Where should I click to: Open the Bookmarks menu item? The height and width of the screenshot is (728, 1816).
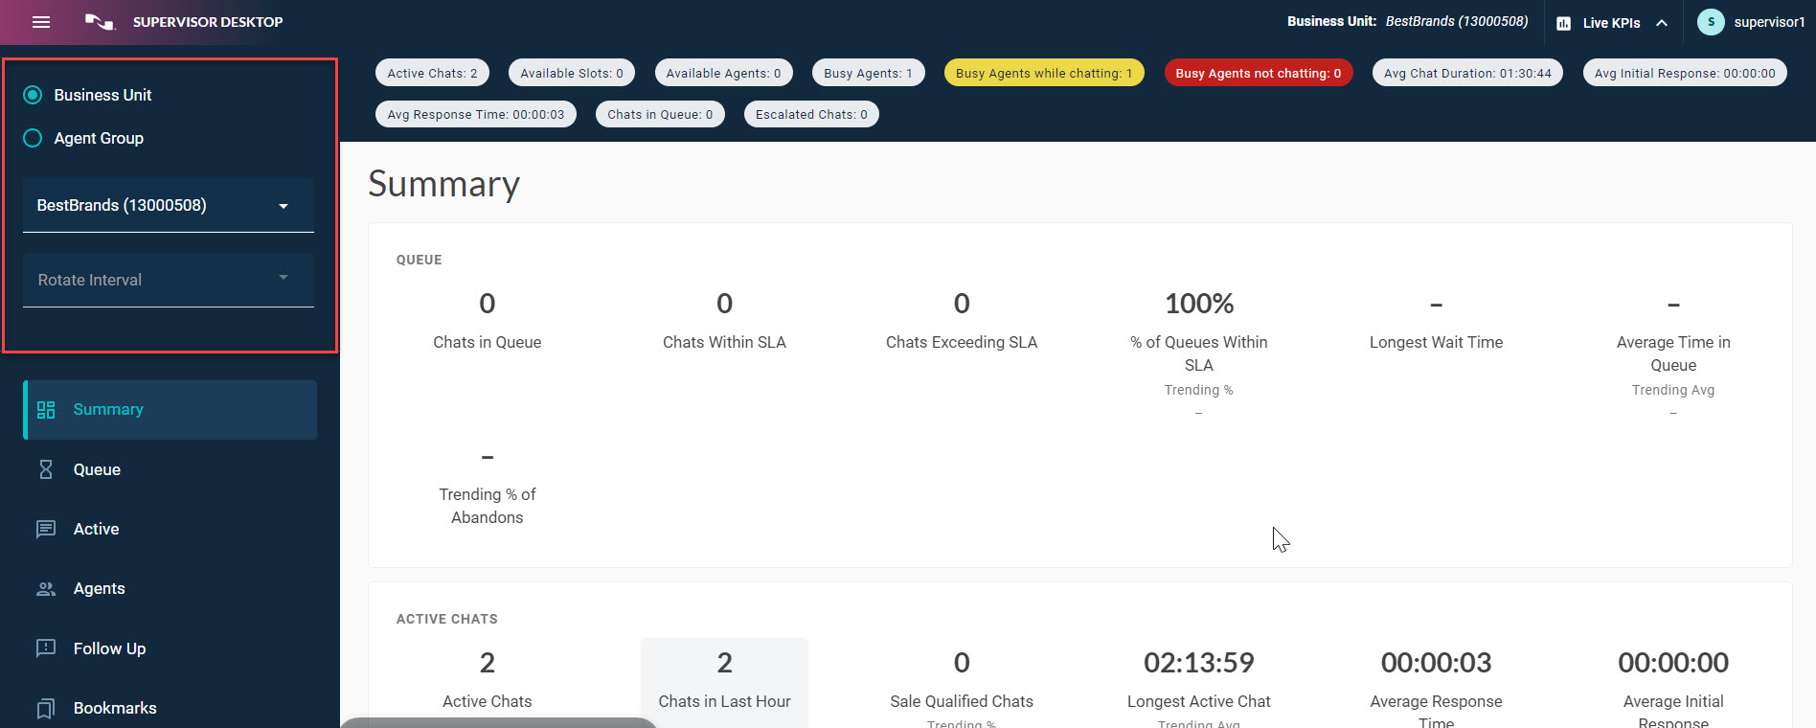115,708
